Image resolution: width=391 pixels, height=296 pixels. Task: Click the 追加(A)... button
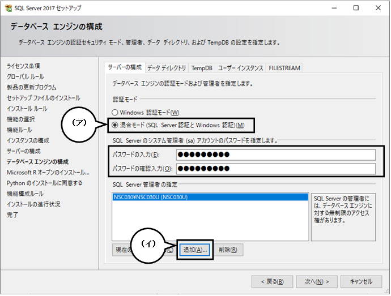click(195, 250)
